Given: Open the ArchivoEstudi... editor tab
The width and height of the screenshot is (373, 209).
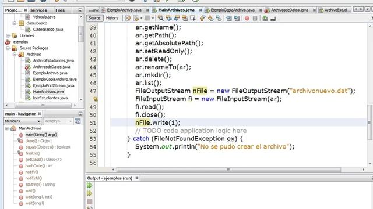Looking at the screenshot, I should click(335, 10).
